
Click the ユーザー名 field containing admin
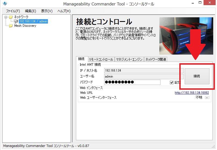point(144,76)
